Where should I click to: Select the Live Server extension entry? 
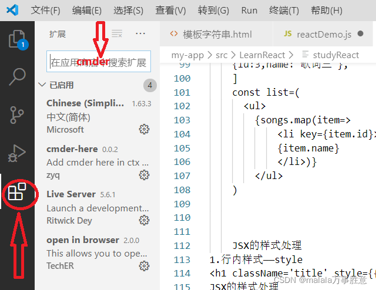pyautogui.click(x=98, y=207)
